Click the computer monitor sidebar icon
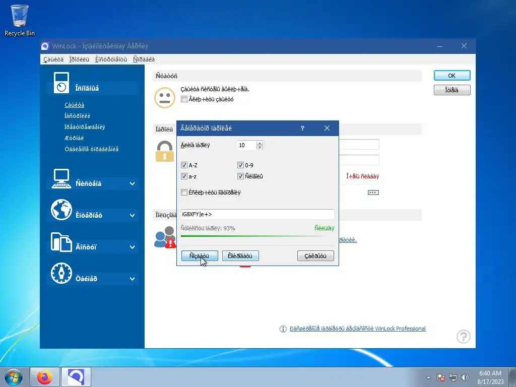The height and width of the screenshot is (387, 516). pos(61,179)
